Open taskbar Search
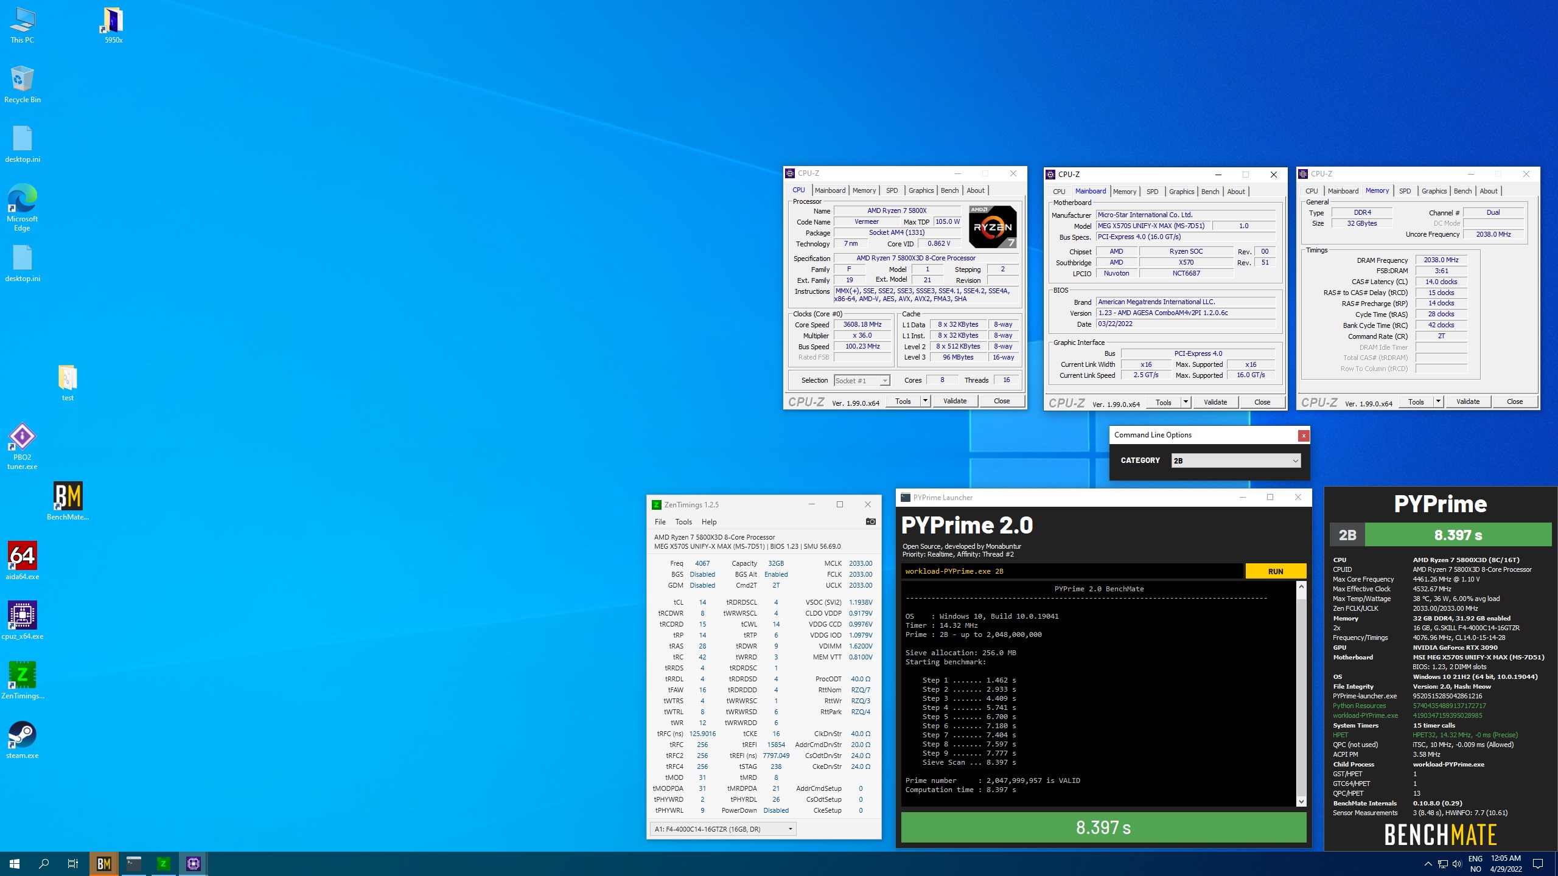The image size is (1558, 876). [44, 863]
